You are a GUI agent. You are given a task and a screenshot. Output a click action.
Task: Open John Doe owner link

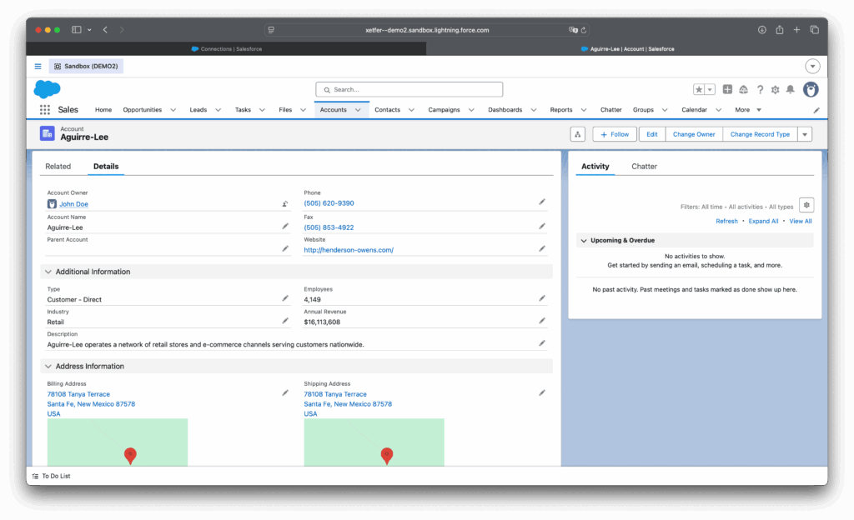pyautogui.click(x=73, y=204)
